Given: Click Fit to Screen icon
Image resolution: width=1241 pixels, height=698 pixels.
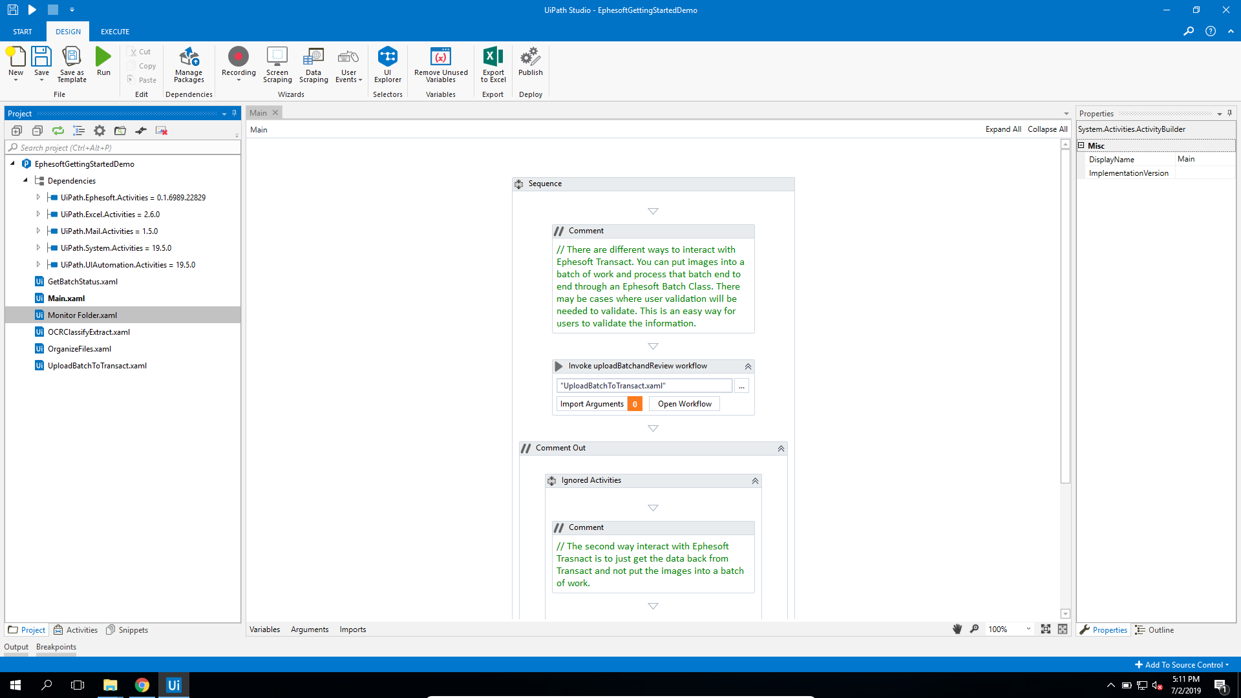Looking at the screenshot, I should 1046,629.
